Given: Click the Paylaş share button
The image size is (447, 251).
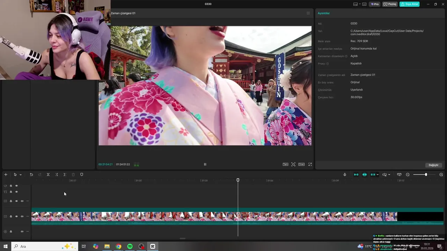Looking at the screenshot, I should (x=390, y=4).
